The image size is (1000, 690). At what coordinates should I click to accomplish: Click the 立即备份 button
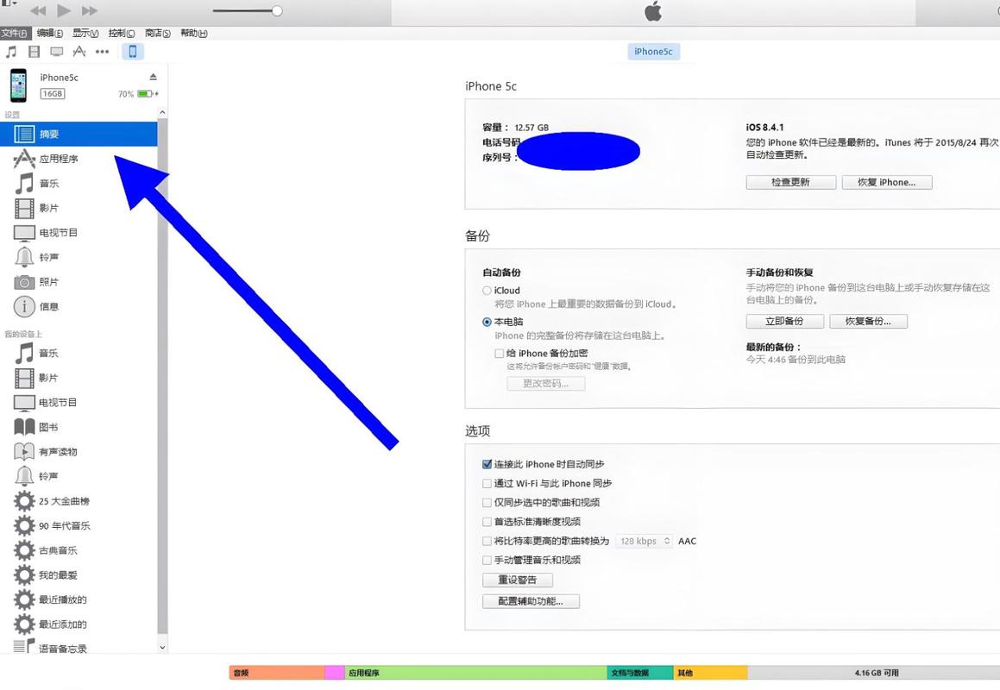pos(783,320)
